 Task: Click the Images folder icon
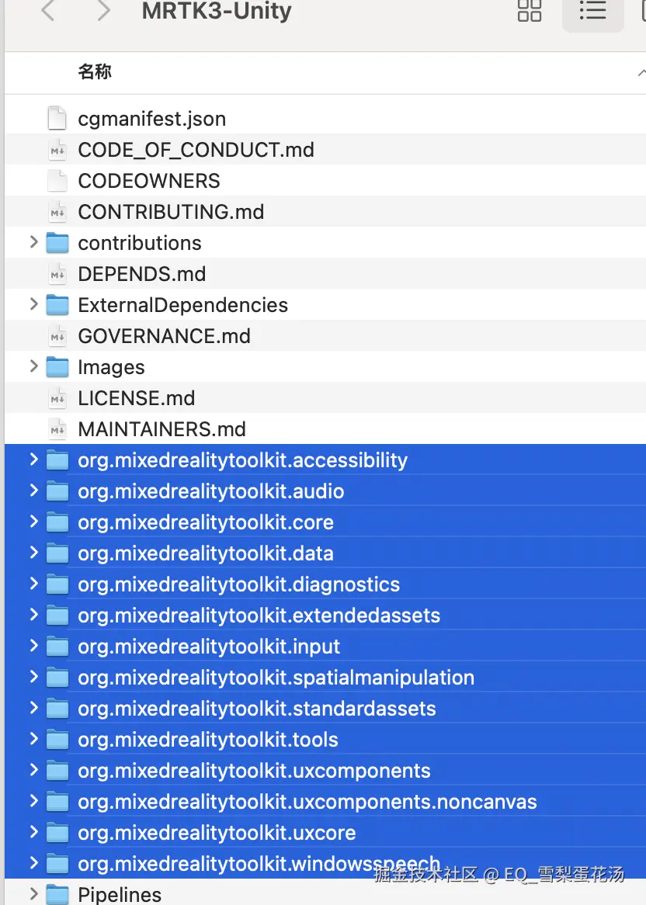pos(57,367)
